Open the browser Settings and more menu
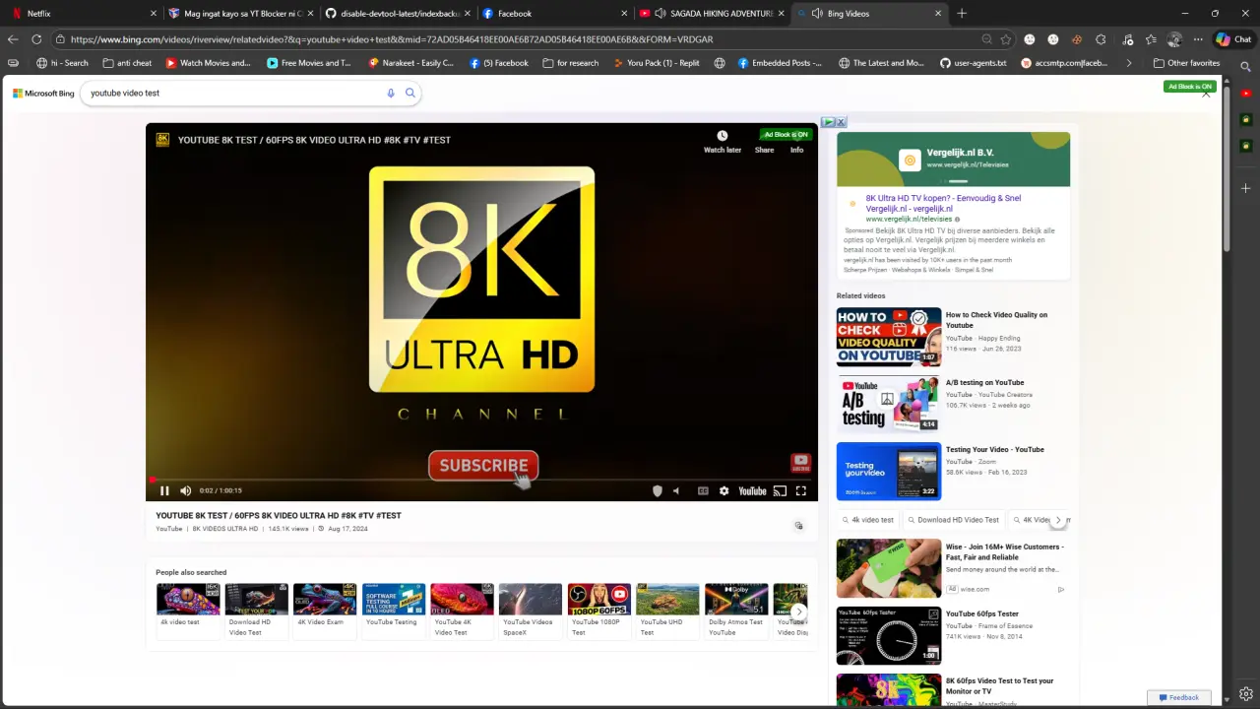The image size is (1260, 709). coord(1198,39)
